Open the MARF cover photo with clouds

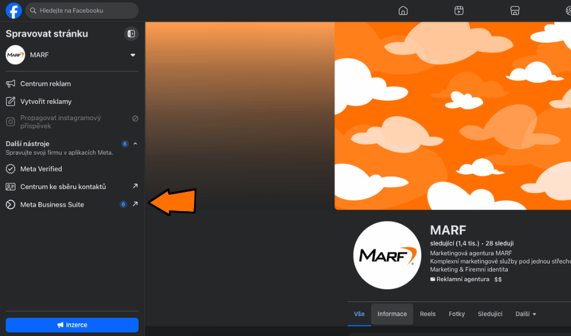453,116
